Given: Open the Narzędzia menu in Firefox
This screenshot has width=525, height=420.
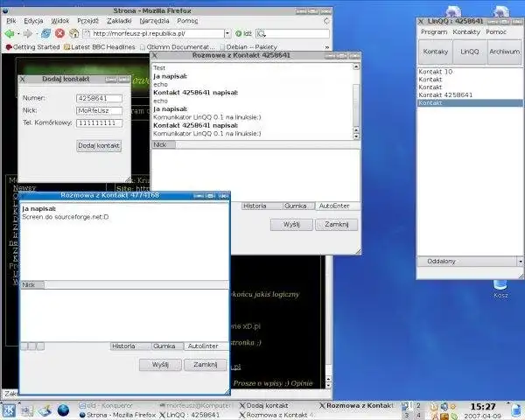Looking at the screenshot, I should 154,21.
